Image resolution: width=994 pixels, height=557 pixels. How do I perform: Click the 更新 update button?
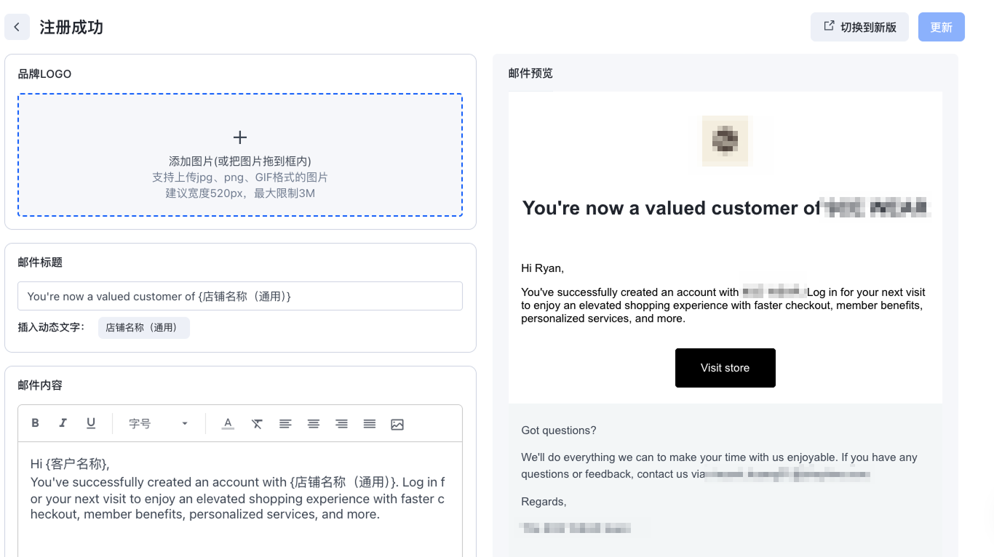(941, 27)
